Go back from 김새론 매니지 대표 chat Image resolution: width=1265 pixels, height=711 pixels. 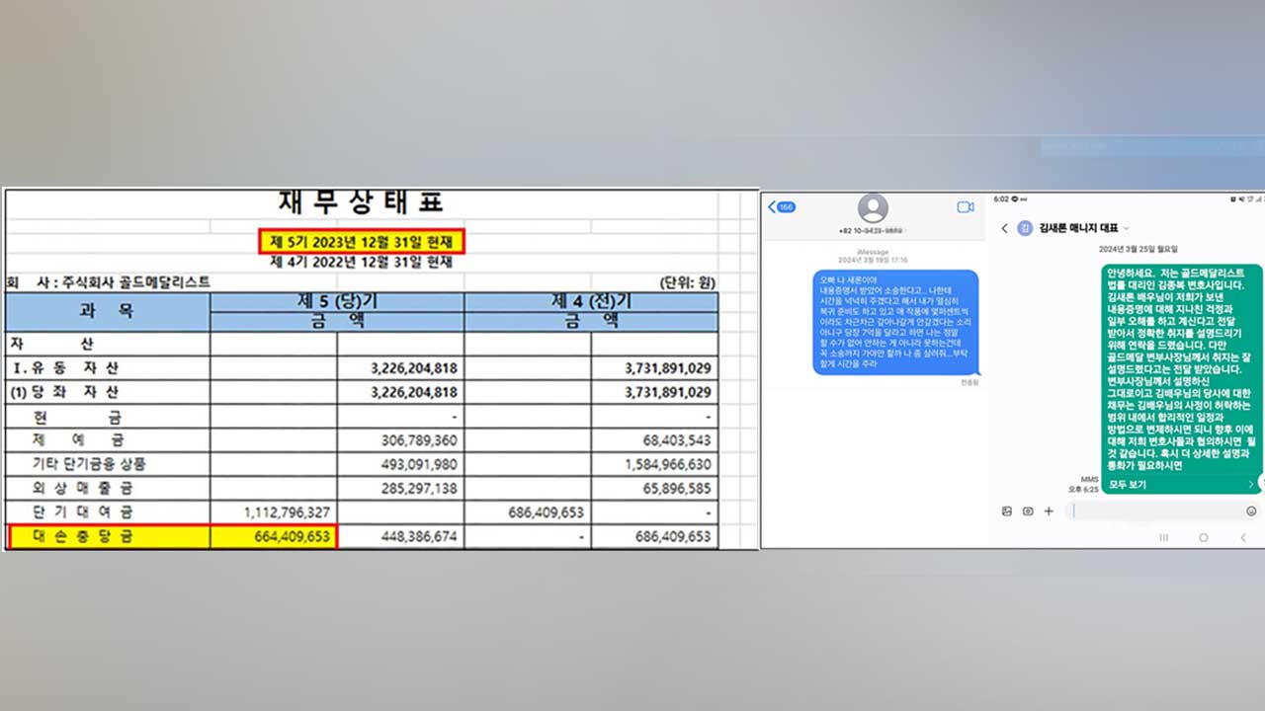[1005, 228]
